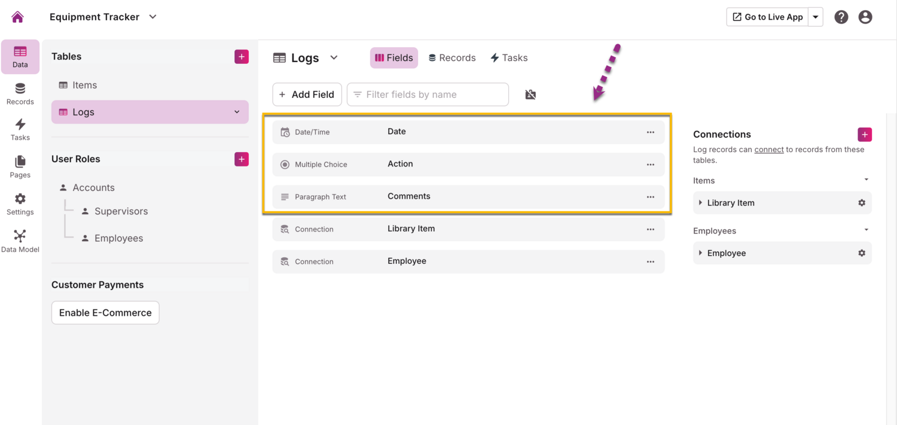Switch to the Tasks tab
Screen dimensions: 897x425
coord(509,58)
